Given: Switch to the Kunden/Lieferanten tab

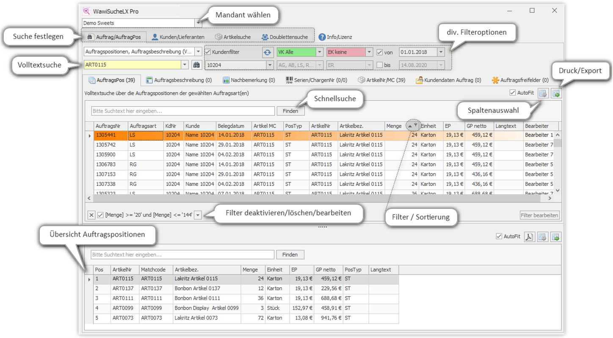Looking at the screenshot, I should click(178, 37).
